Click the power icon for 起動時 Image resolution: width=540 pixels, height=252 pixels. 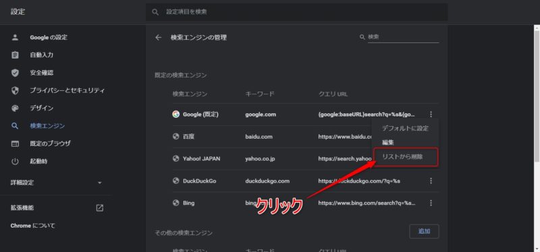pyautogui.click(x=15, y=161)
